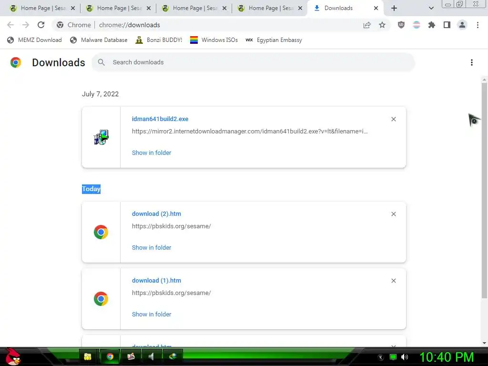Open the download (2).htm file link
The height and width of the screenshot is (366, 488).
tap(156, 214)
